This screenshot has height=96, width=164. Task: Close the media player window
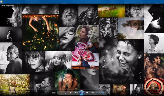pos(161,2)
